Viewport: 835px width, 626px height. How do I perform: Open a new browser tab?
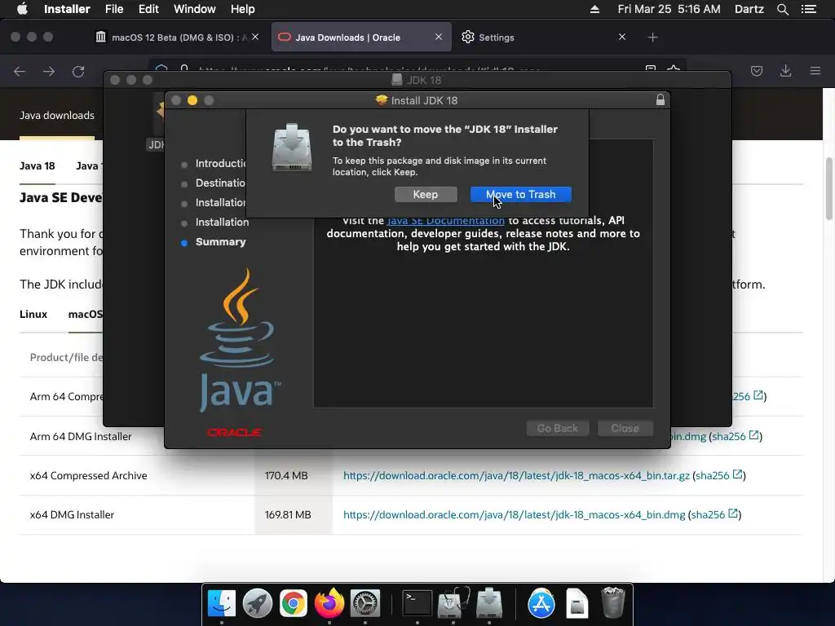pos(653,37)
